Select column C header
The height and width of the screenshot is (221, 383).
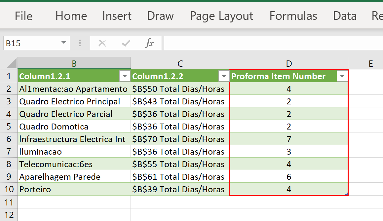point(180,64)
